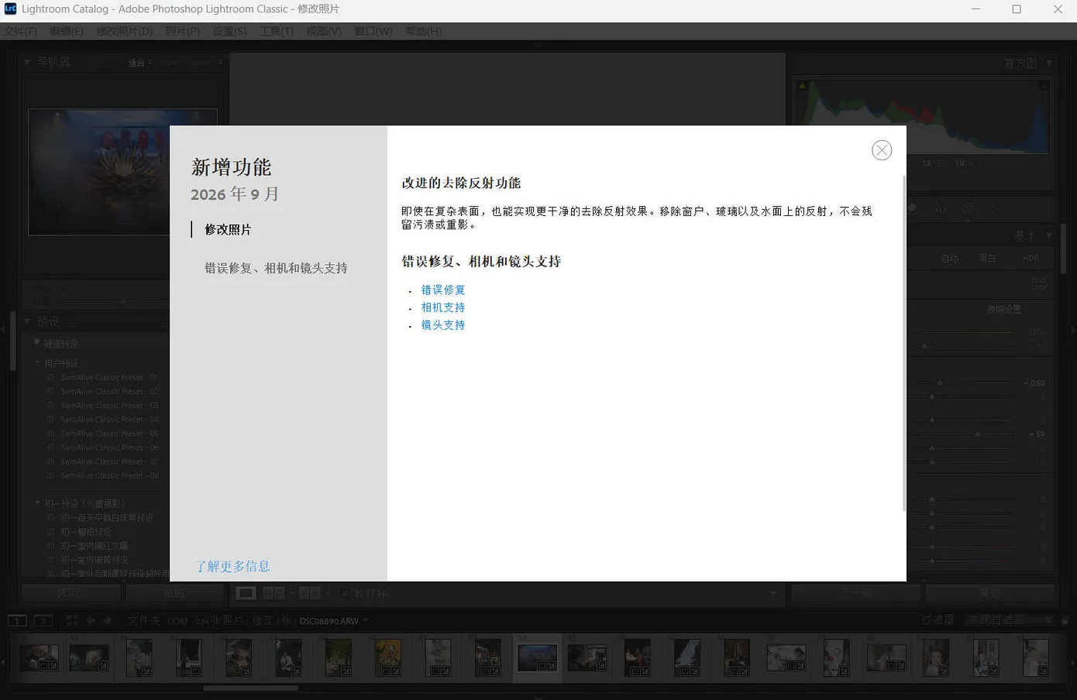The image size is (1077, 700).
Task: Select the highlighted filmstrip thumbnail
Action: pos(537,657)
